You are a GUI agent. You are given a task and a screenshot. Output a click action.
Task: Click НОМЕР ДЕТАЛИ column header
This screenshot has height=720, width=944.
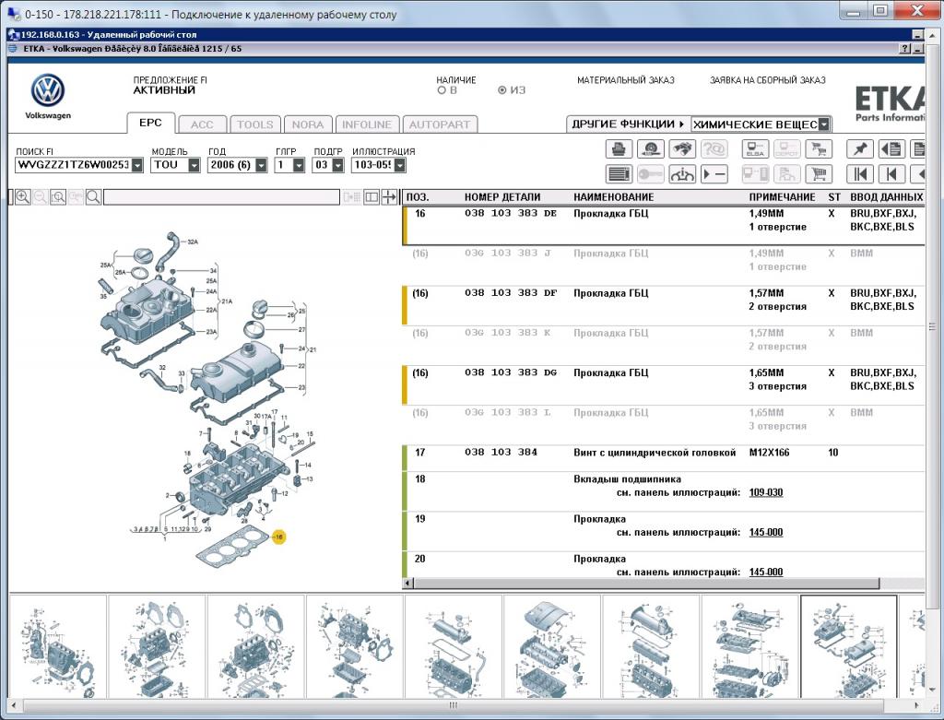[502, 197]
